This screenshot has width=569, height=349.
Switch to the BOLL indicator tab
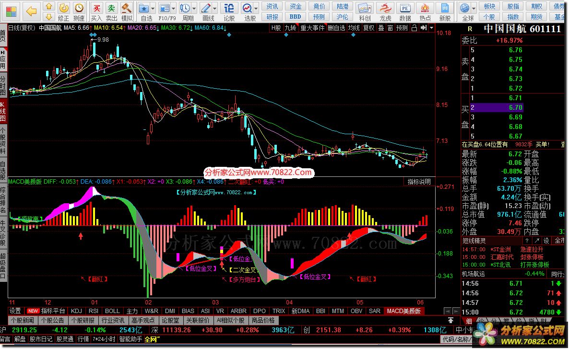(x=112, y=311)
